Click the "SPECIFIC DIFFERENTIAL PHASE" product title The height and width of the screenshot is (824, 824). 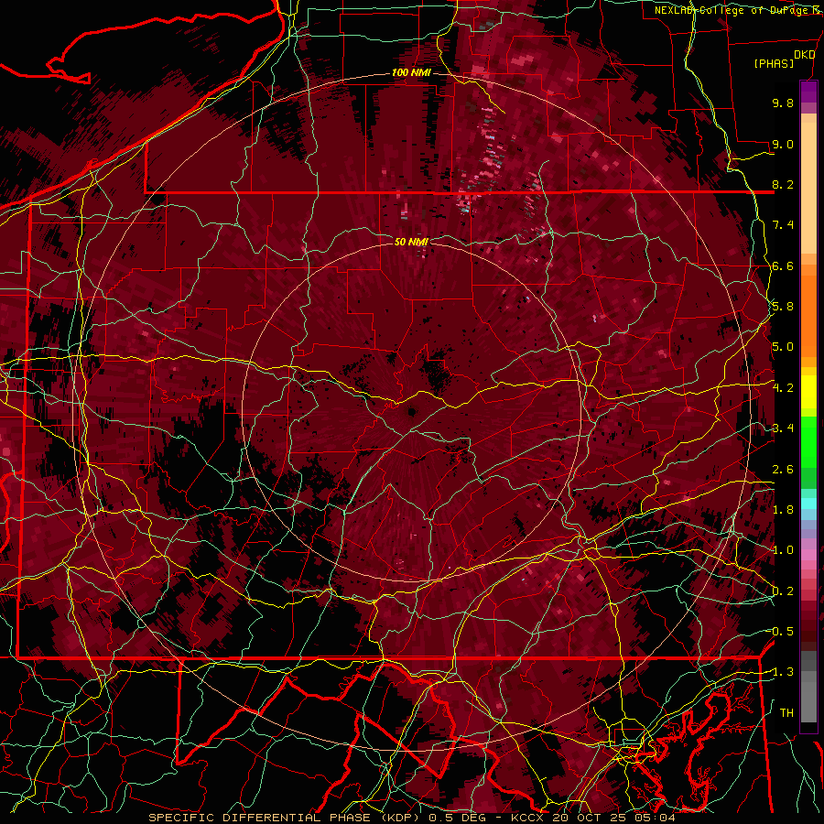click(x=260, y=818)
